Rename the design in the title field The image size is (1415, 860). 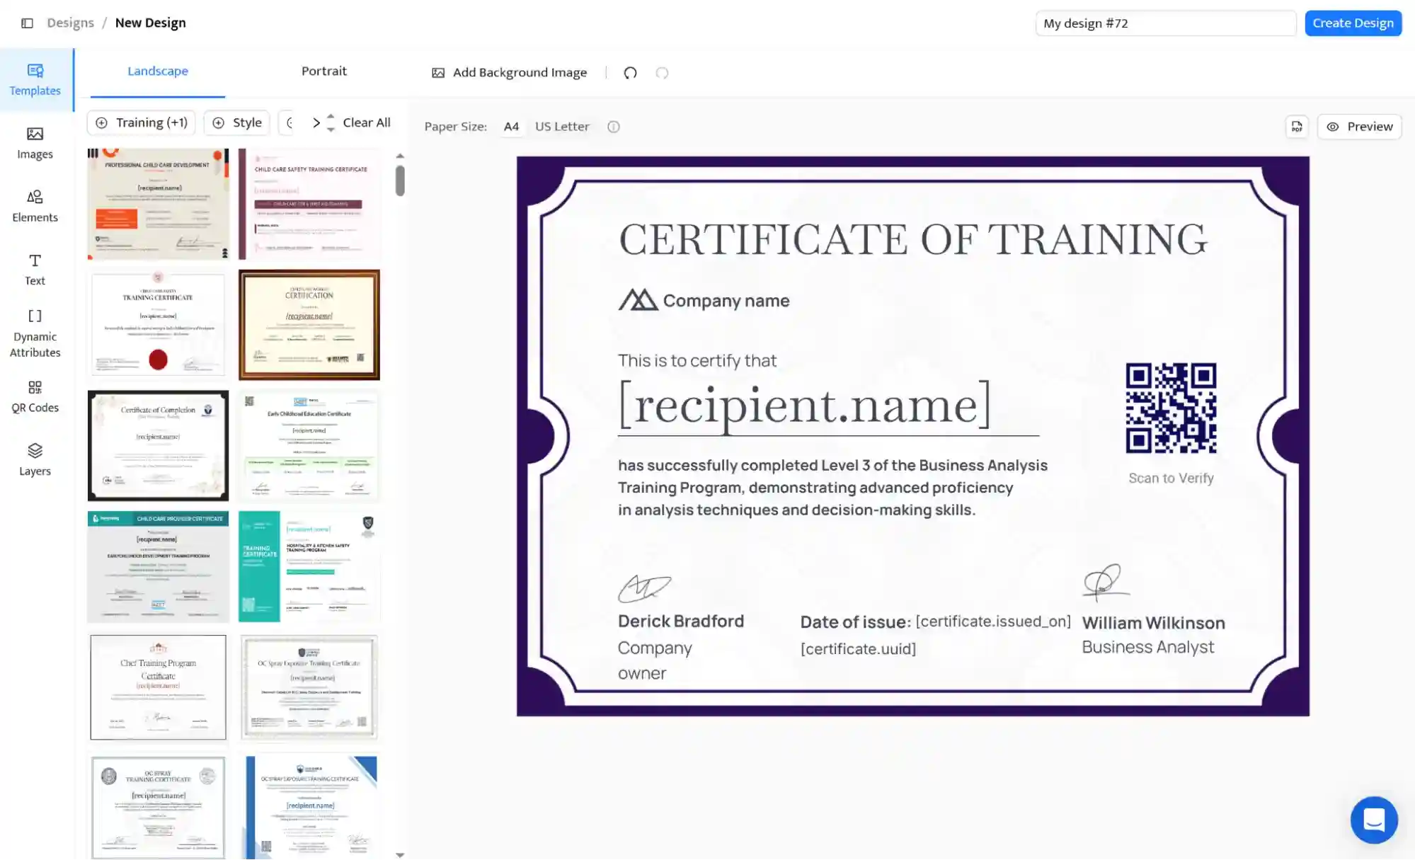(x=1165, y=23)
